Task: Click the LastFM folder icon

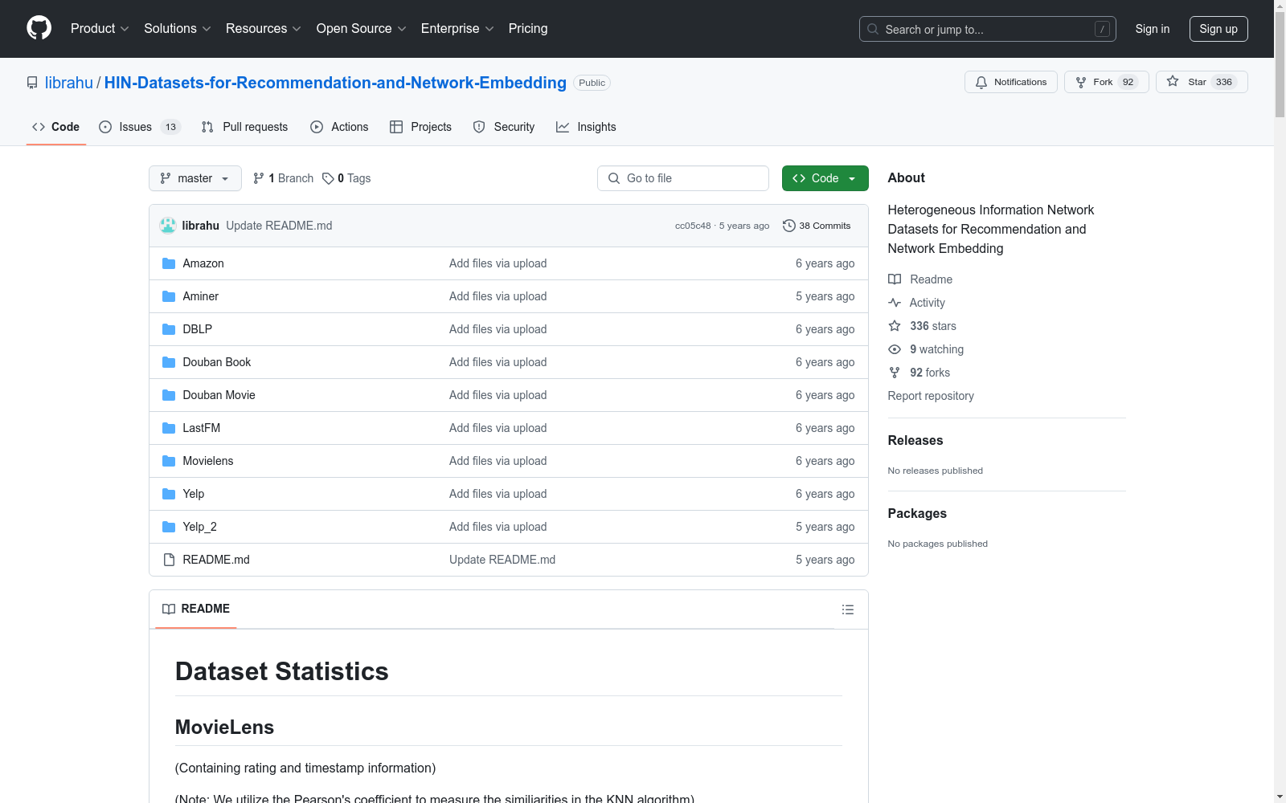Action: pyautogui.click(x=169, y=428)
